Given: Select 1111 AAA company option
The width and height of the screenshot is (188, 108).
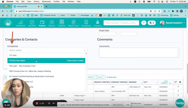Looking at the screenshot, I should [46, 55].
